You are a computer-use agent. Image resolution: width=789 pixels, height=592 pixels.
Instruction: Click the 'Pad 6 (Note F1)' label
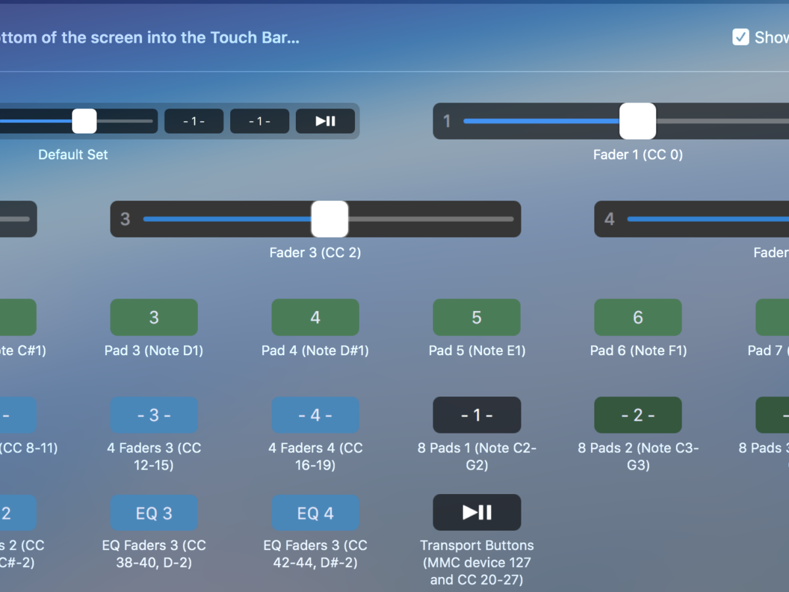[638, 351]
